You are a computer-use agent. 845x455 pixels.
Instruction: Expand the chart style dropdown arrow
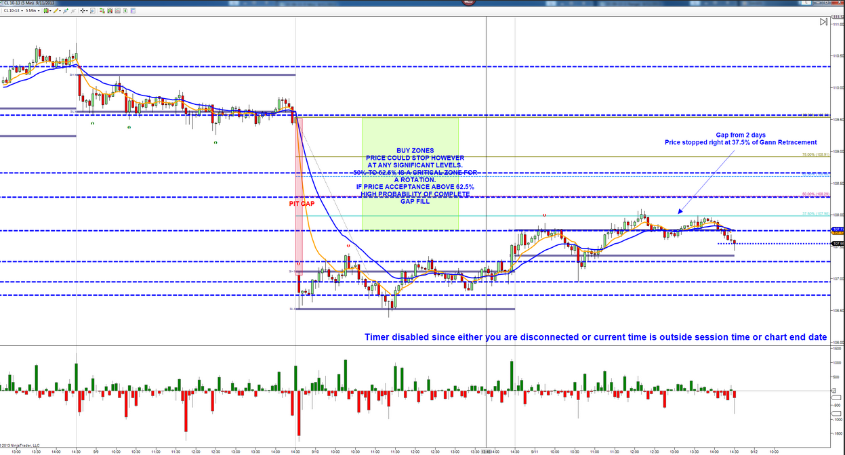tap(50, 11)
